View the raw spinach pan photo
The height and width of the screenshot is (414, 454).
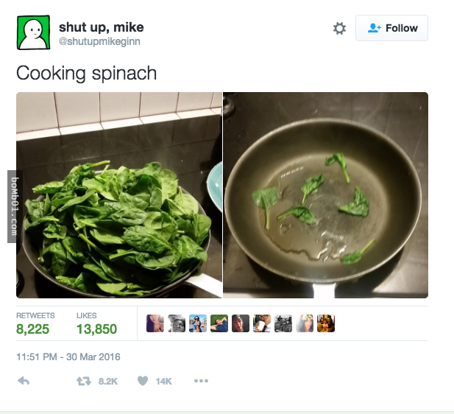119,195
